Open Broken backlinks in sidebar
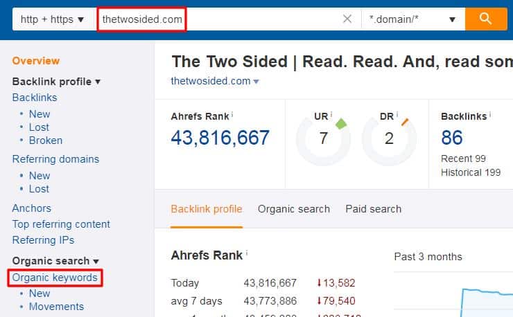513x317 pixels. click(x=46, y=141)
